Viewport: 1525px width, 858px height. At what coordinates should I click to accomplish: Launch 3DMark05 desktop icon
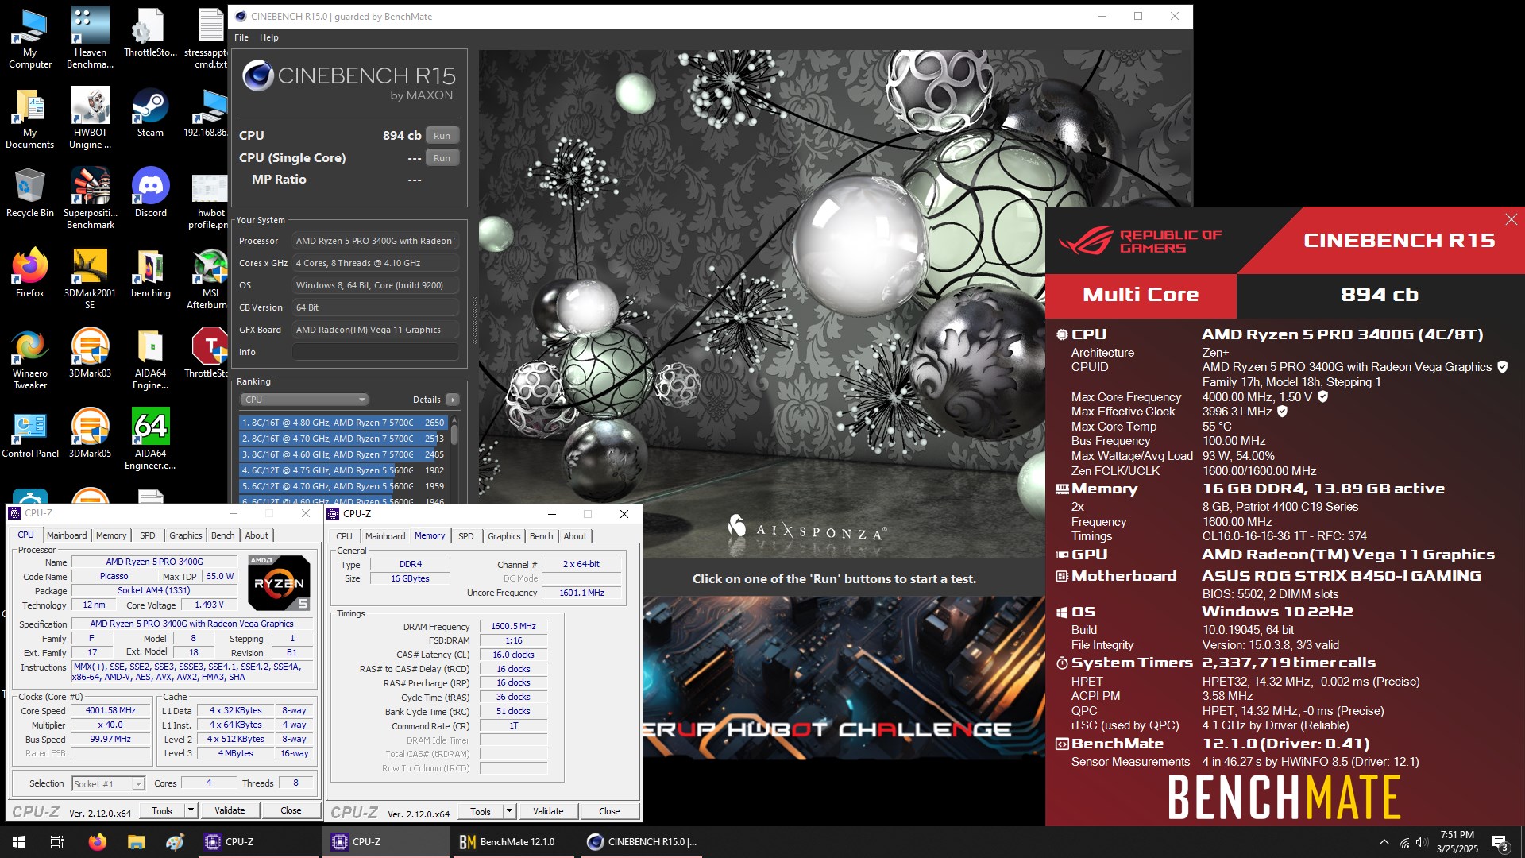pyautogui.click(x=91, y=434)
